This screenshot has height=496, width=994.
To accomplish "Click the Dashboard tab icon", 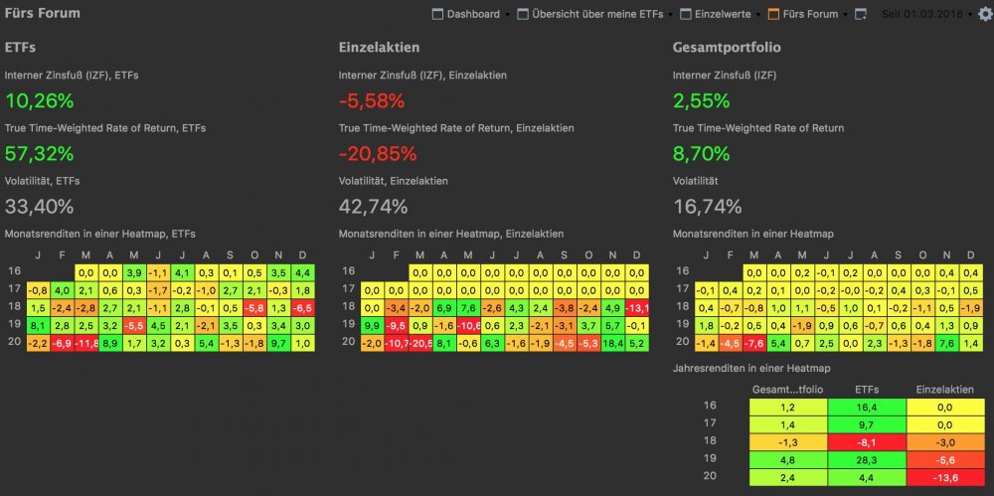I will (x=437, y=14).
